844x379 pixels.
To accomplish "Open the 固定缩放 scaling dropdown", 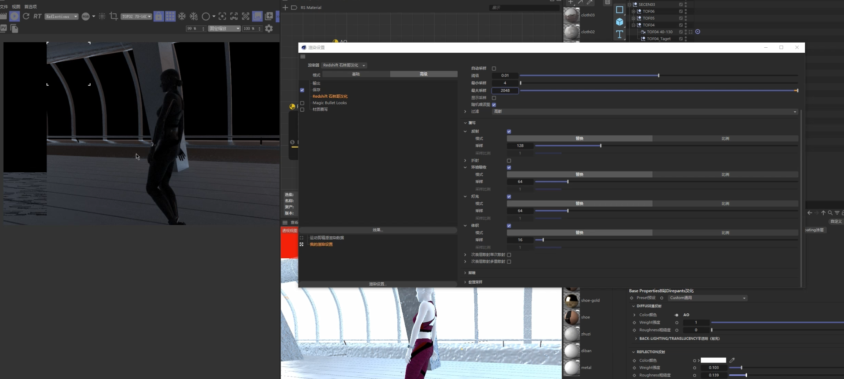I will pyautogui.click(x=224, y=29).
